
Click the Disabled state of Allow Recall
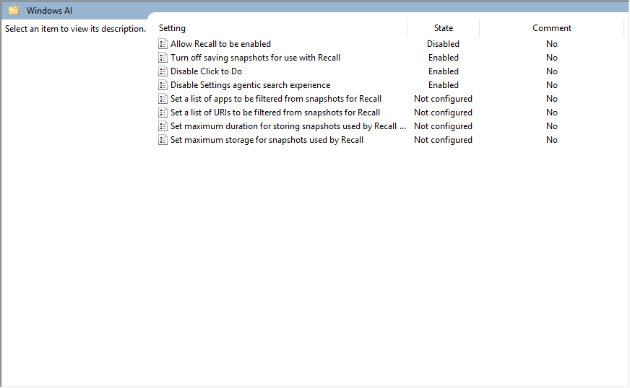[443, 44]
